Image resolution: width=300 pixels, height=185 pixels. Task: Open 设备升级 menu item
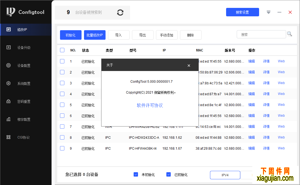(26, 48)
